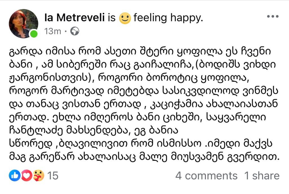This screenshot has width=289, height=194.
Task: Open the post's 13m timestamp
Action: [53, 31]
